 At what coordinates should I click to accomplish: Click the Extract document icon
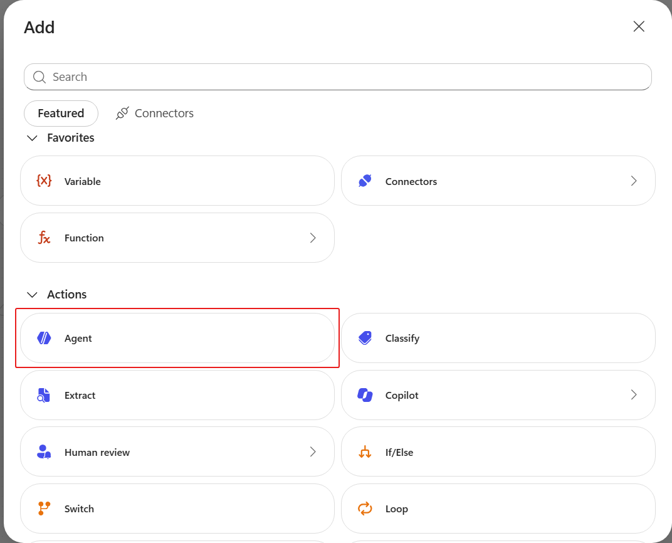[x=44, y=395]
